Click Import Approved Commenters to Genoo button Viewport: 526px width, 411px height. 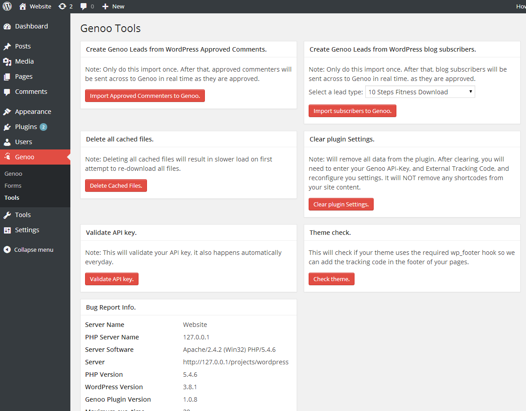(145, 96)
